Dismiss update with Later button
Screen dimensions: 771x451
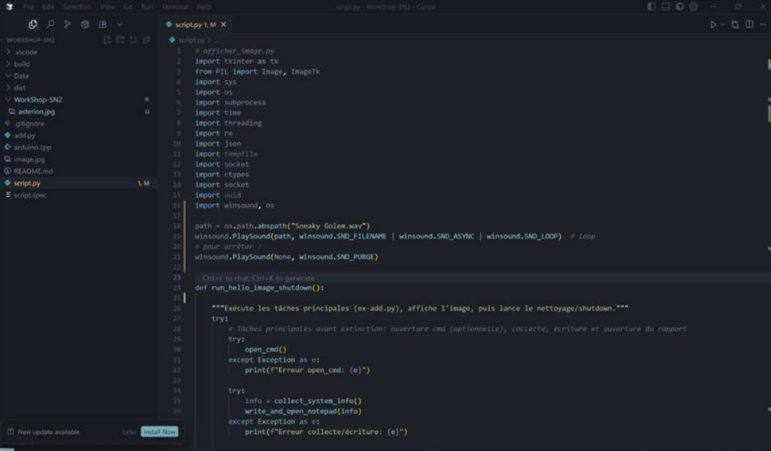tap(129, 432)
